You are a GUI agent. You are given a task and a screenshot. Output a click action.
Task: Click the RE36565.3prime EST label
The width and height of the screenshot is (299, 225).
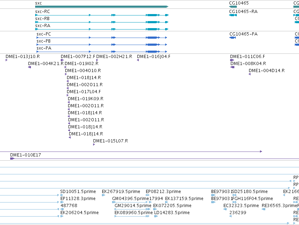[279, 206]
